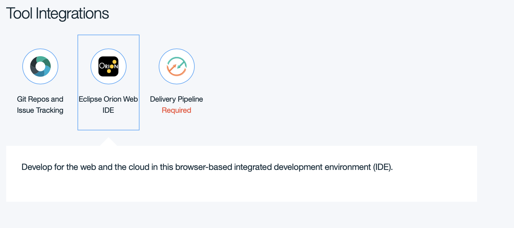Click the red "Required" status text

tap(176, 110)
